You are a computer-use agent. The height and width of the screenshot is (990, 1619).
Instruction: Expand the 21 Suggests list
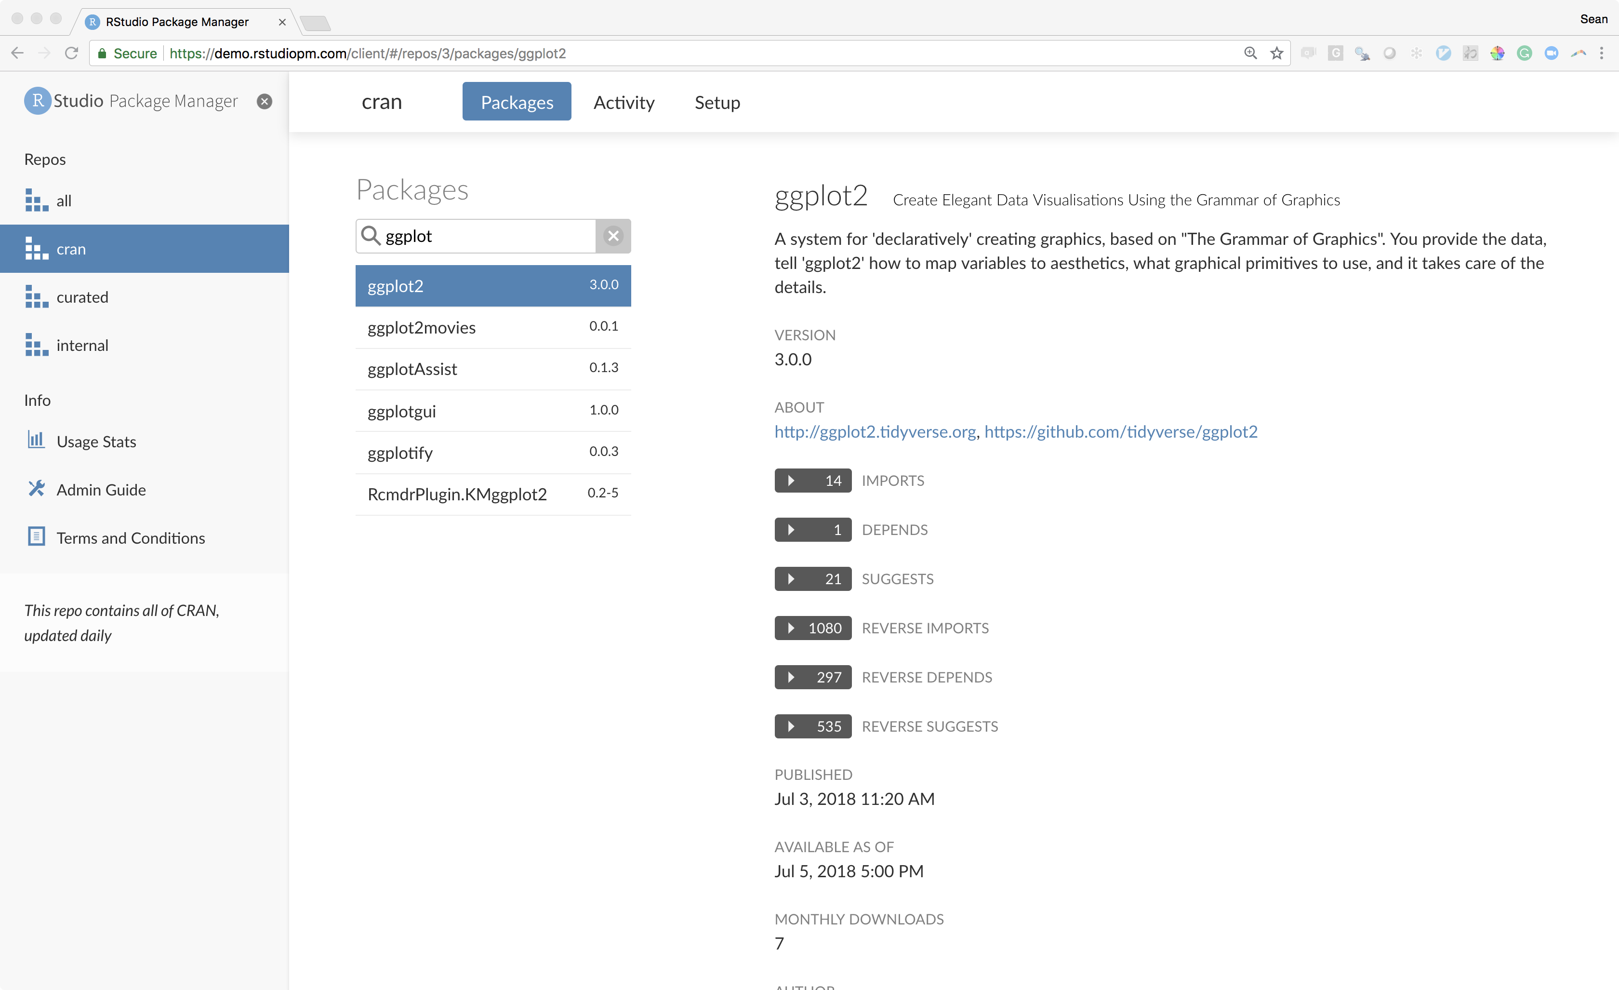(x=812, y=579)
